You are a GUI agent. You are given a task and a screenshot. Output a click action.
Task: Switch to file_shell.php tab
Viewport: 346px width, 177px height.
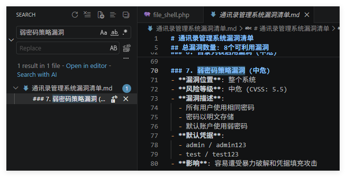pos(171,15)
